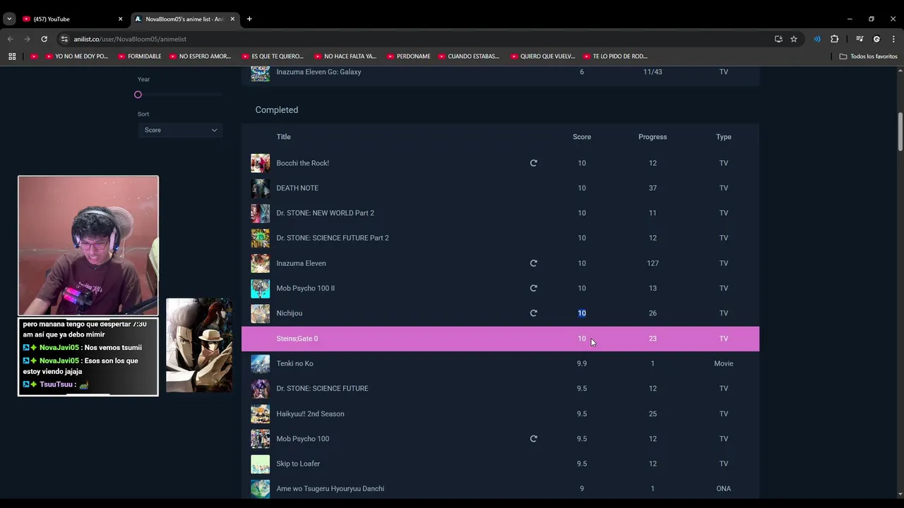Select the NovaBloom05's anime list tab
904x508 pixels.
tap(185, 19)
